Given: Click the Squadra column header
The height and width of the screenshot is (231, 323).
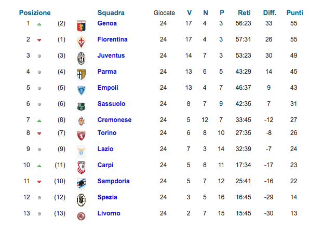Looking at the screenshot, I should pos(111,12).
